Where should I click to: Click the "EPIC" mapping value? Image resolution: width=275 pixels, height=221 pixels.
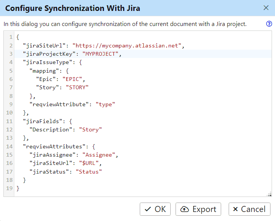(x=74, y=79)
